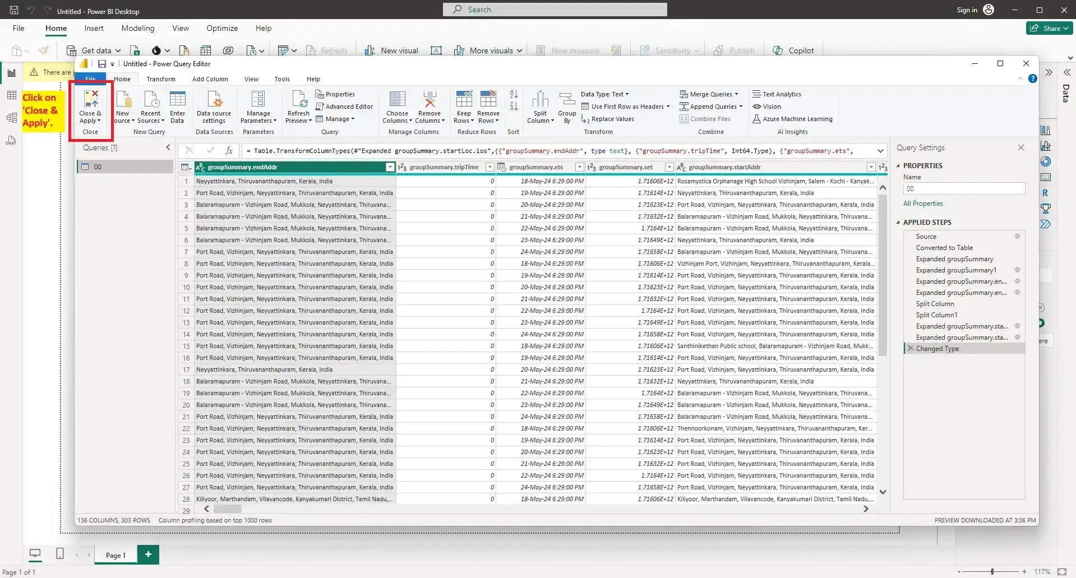The image size is (1076, 578).
Task: Select Azure Machine Learning in AI Insights
Action: [792, 118]
